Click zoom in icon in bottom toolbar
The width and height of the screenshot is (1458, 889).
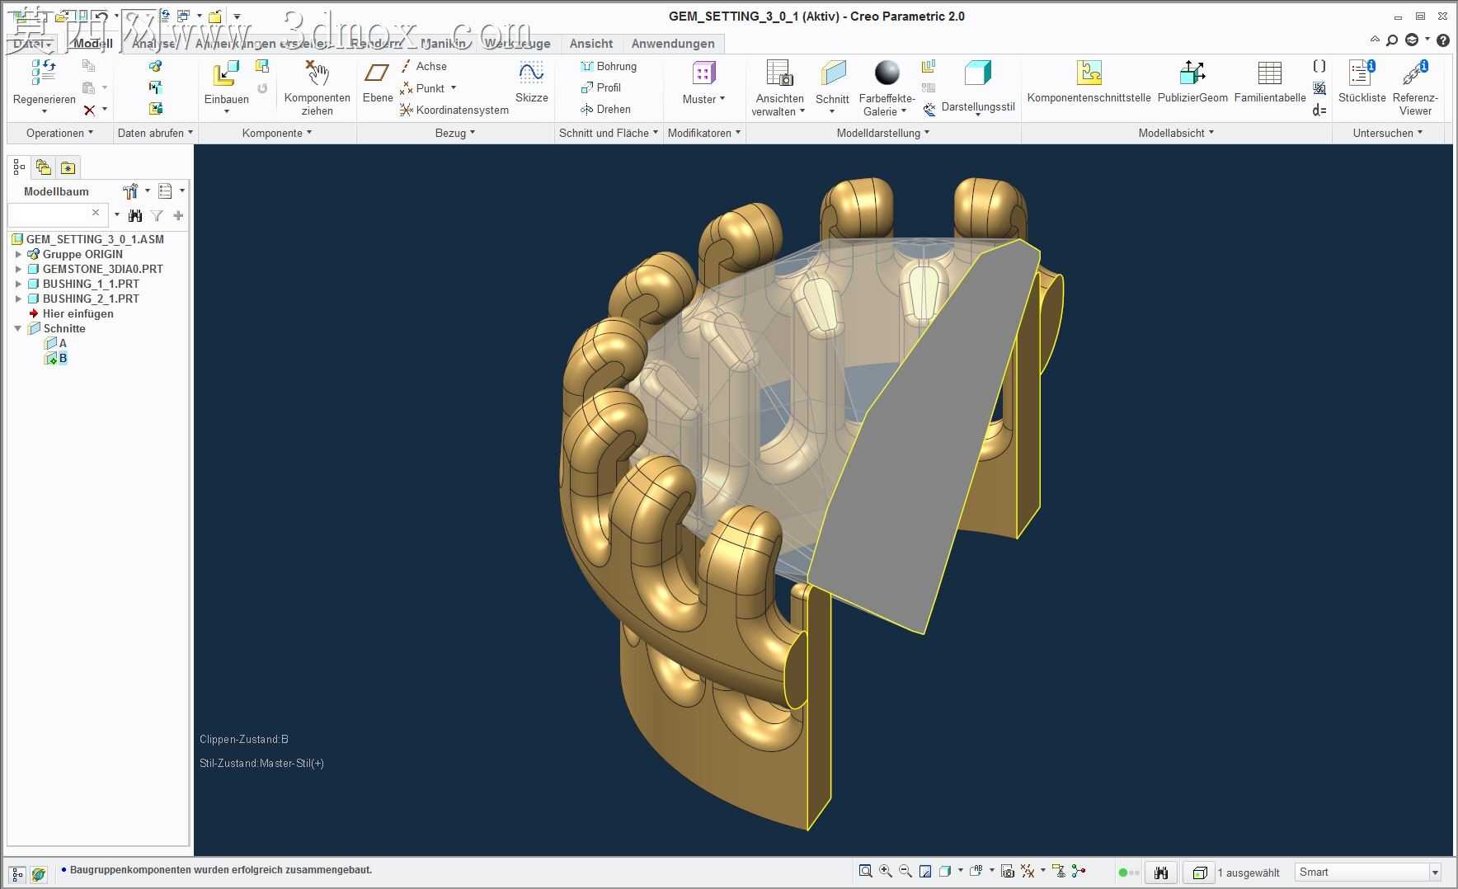tap(886, 871)
